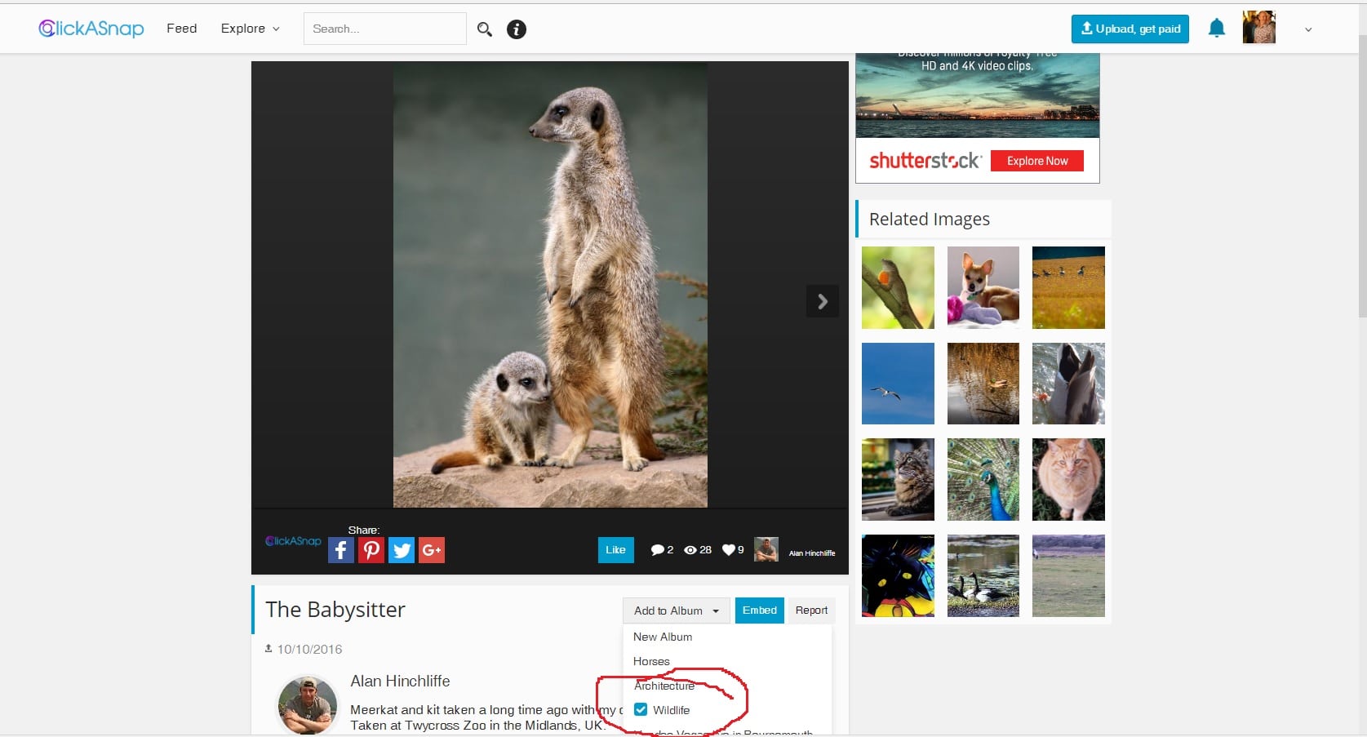The image size is (1367, 737).
Task: Share the photo on Pinterest
Action: [x=371, y=549]
